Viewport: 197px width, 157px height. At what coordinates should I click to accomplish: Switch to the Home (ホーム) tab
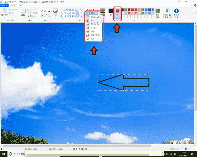click(x=13, y=5)
